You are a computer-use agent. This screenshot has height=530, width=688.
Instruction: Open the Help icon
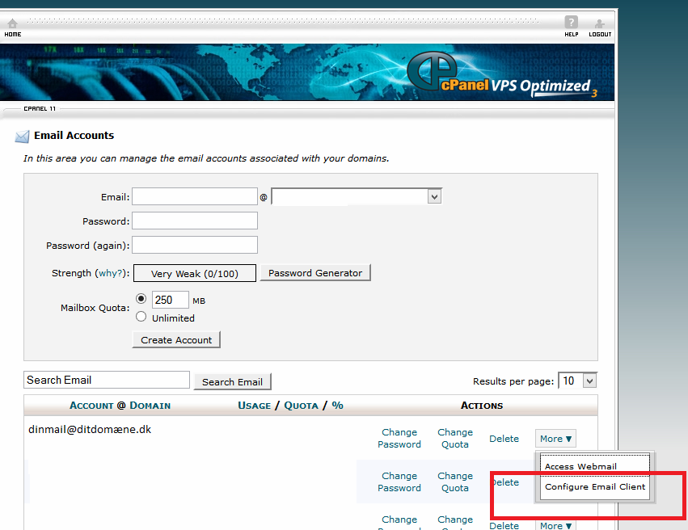572,27
